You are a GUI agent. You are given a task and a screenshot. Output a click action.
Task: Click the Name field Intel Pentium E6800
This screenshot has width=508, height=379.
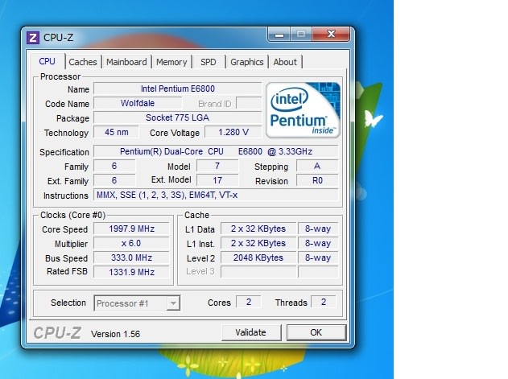coord(178,89)
